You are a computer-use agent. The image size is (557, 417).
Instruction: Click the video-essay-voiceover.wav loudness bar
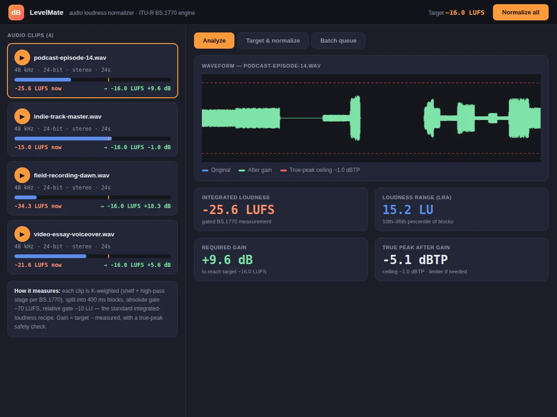(92, 256)
